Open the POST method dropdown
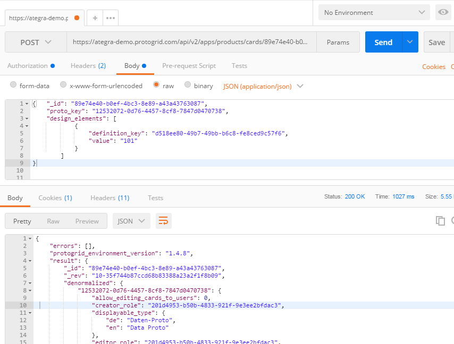 pyautogui.click(x=36, y=42)
